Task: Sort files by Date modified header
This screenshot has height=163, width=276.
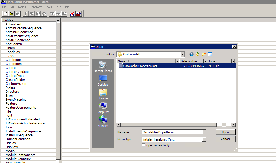Action: pyautogui.click(x=192, y=61)
